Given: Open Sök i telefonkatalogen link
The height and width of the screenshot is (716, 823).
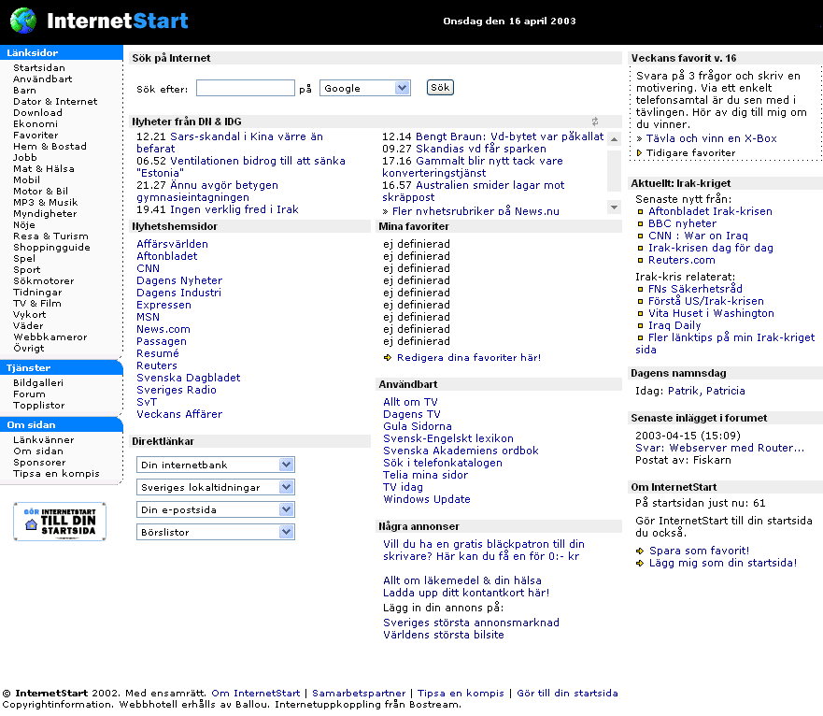Looking at the screenshot, I should pyautogui.click(x=443, y=463).
